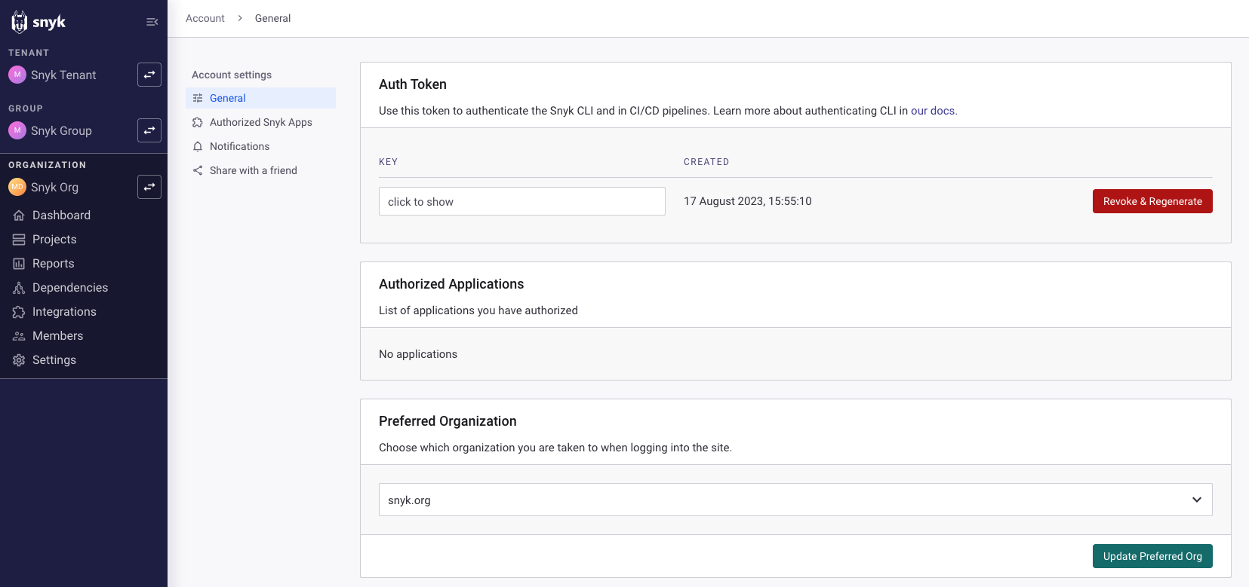
Task: Click the Snyk Org switch icon
Action: pyautogui.click(x=149, y=187)
